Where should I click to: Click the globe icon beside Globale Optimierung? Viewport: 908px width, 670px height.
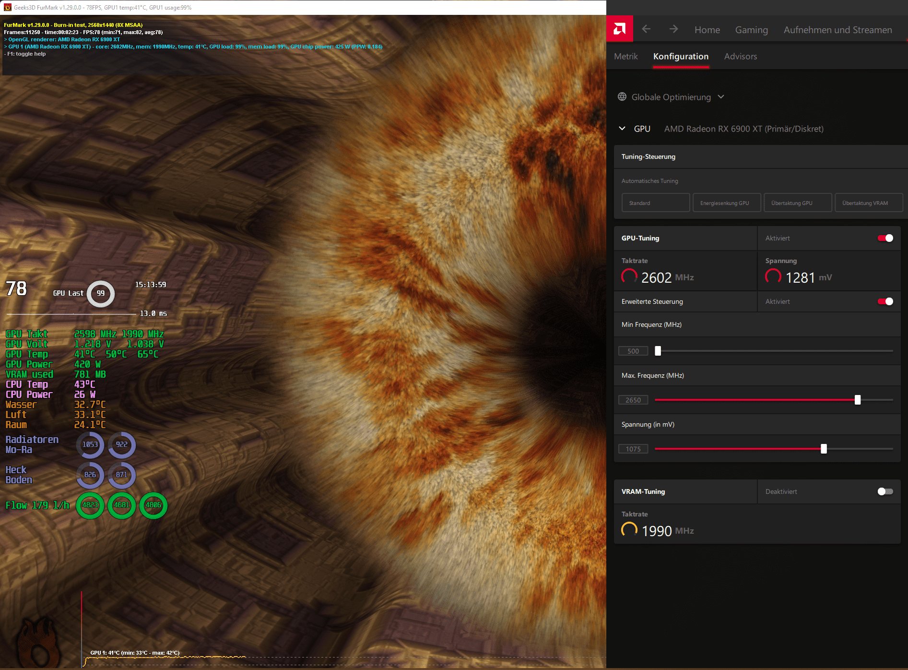[x=622, y=96]
